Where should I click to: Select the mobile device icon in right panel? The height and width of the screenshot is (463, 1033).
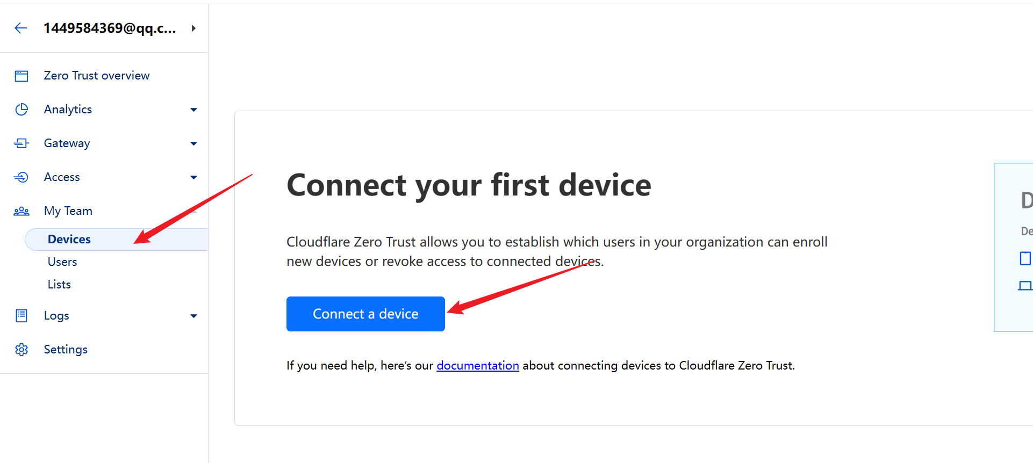1024,258
